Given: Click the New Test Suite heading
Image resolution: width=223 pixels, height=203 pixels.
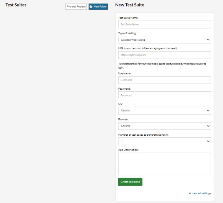Looking at the screenshot, I should 129,5.
